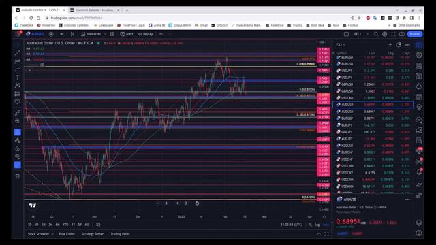Image resolution: width=436 pixels, height=245 pixels.
Task: Select the YTD date range
Action: [65, 225]
